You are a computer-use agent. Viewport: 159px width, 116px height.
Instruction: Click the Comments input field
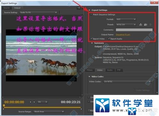click(x=134, y=30)
